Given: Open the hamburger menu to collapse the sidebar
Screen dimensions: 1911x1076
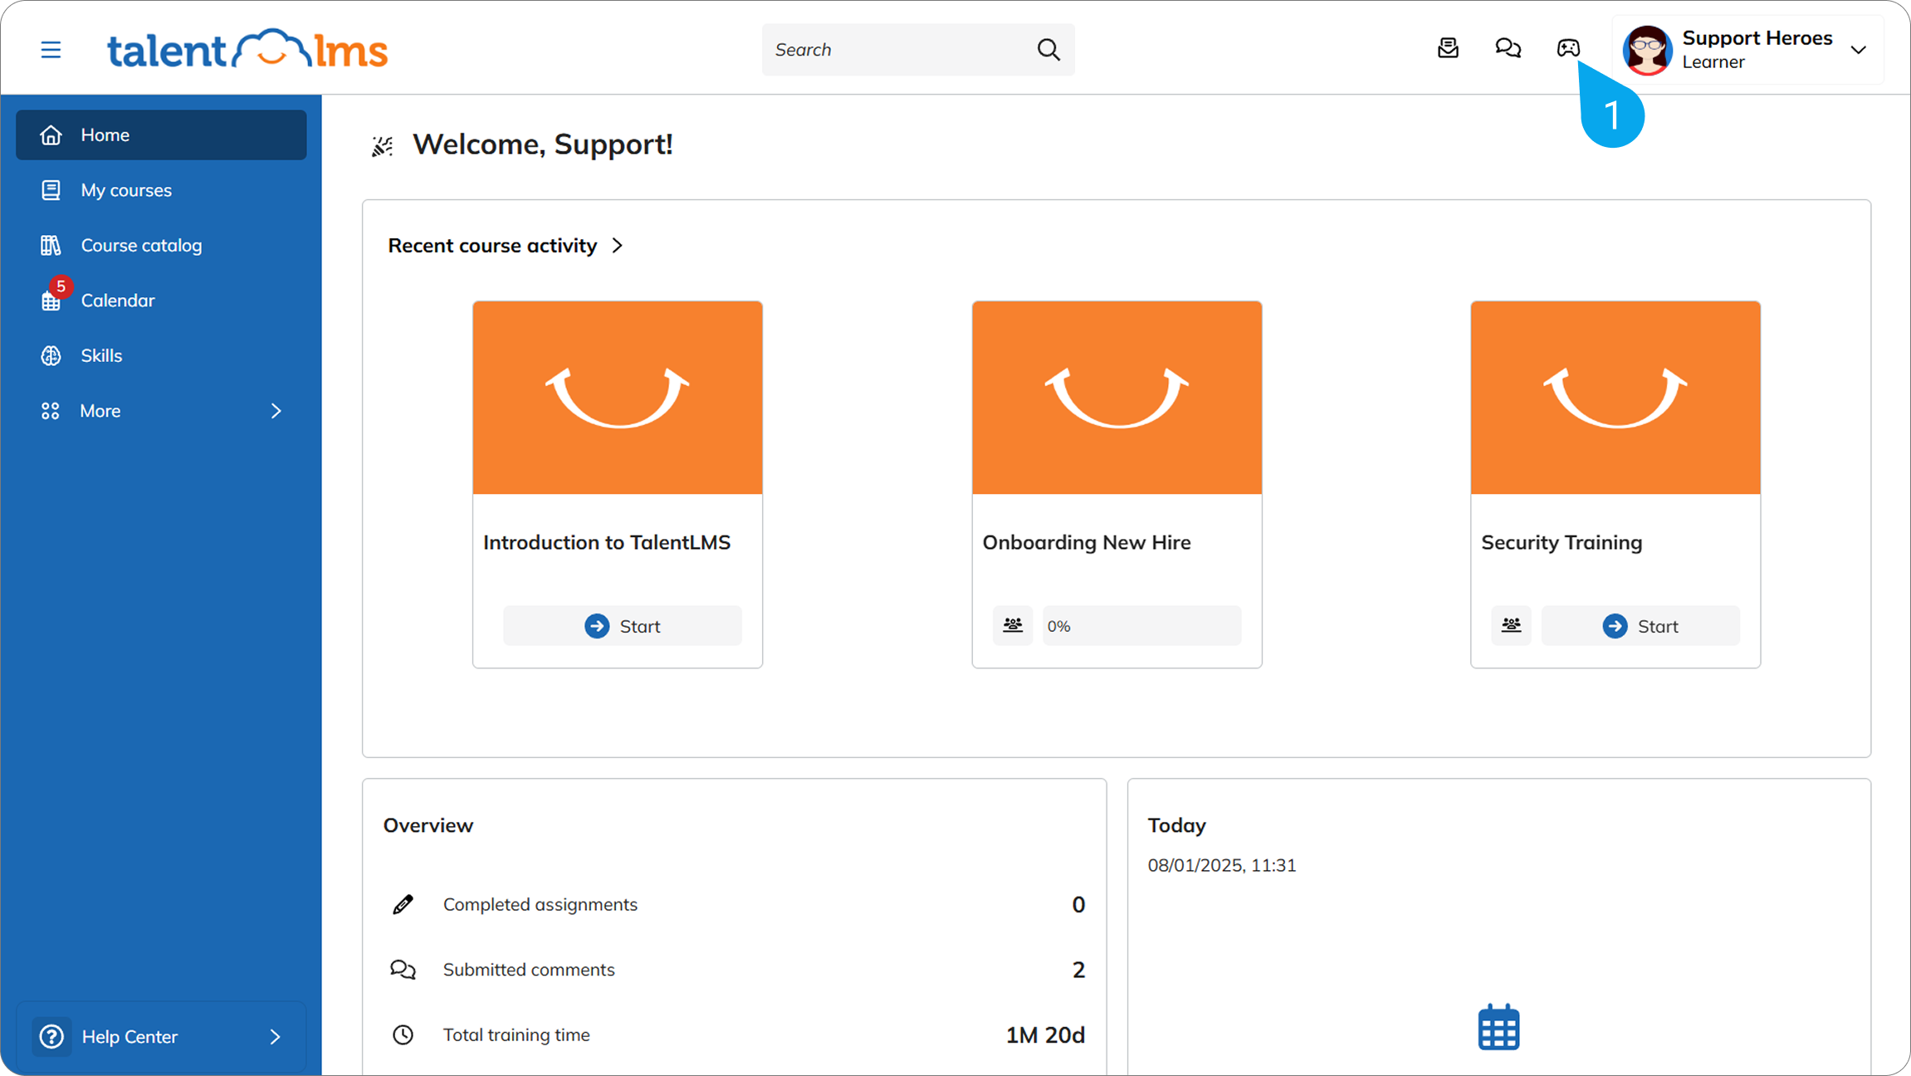Looking at the screenshot, I should point(51,50).
